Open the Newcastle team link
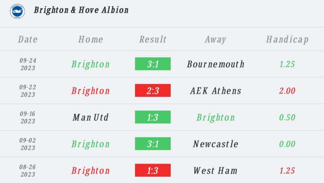 tap(215, 144)
